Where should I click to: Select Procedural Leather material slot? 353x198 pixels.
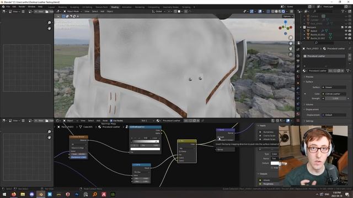[x=324, y=56]
